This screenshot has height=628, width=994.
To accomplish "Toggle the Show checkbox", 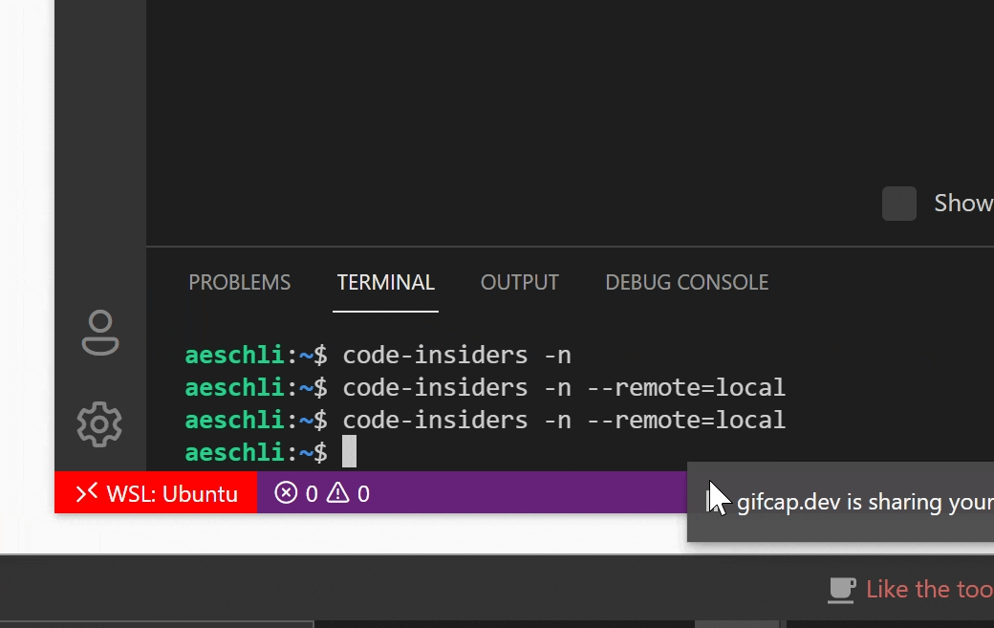I will (898, 204).
